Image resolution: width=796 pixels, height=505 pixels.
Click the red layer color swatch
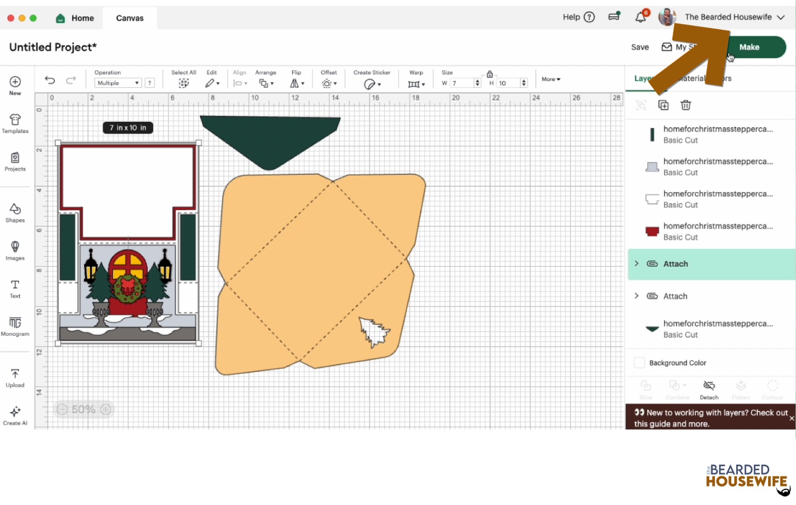[x=652, y=231]
